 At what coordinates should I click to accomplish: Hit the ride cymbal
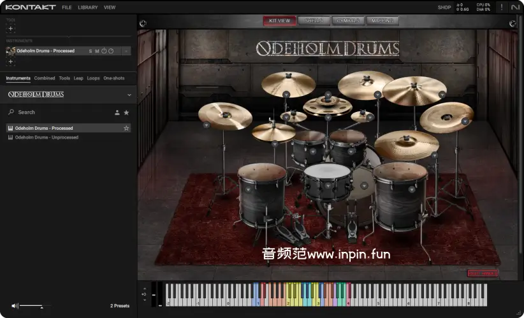point(406,144)
